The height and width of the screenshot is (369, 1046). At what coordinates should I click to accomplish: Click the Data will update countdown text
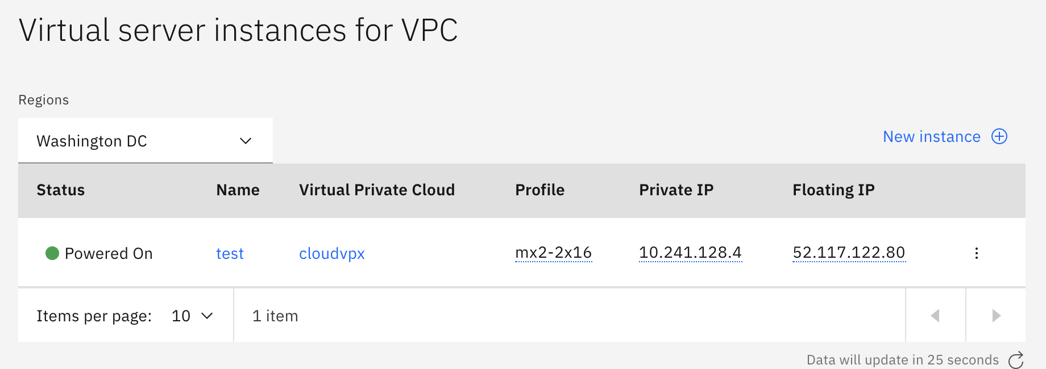[x=902, y=359]
